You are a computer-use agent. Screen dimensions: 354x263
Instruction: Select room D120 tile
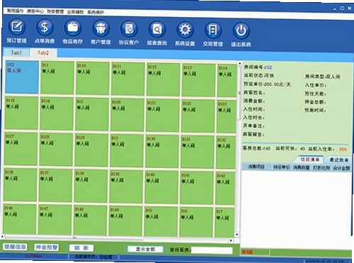[127, 115]
